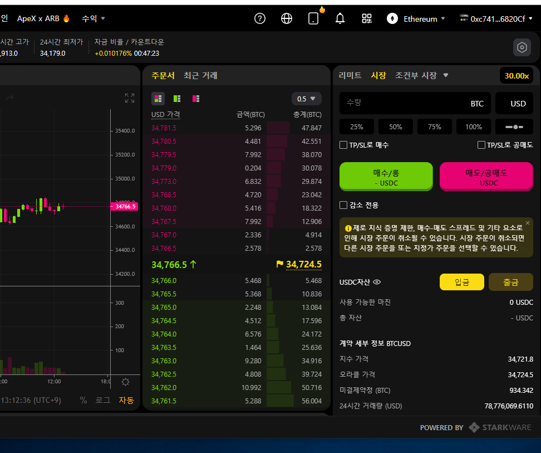Set quantity to 100%
The height and width of the screenshot is (453, 541).
pyautogui.click(x=473, y=126)
